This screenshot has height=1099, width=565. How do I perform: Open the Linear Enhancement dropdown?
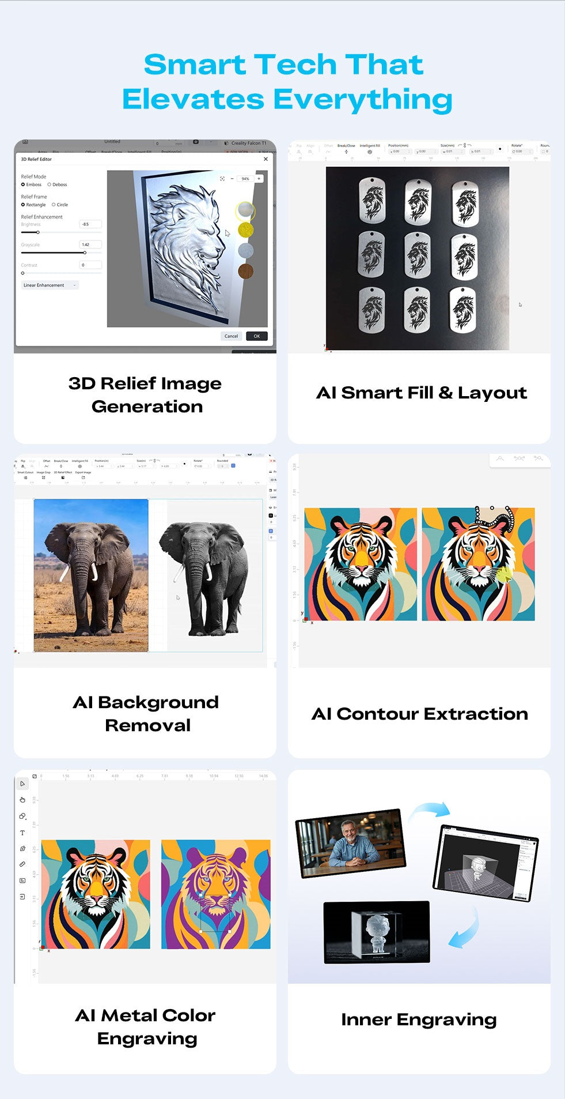(50, 285)
